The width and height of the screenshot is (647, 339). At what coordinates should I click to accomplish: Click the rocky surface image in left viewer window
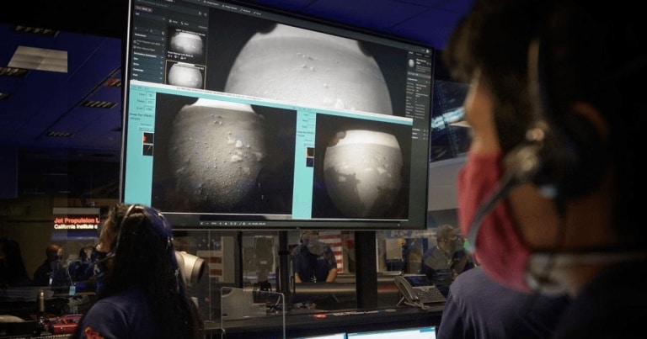[223, 154]
